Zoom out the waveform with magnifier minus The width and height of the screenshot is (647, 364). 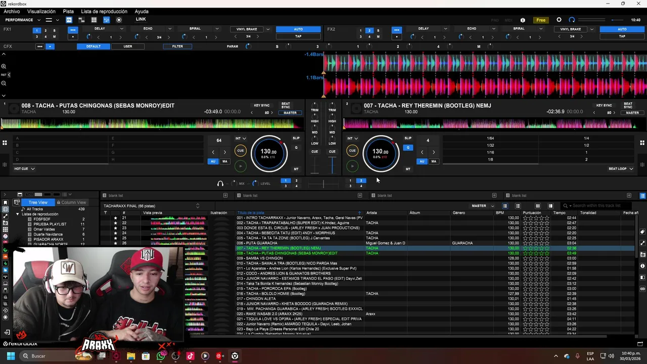click(4, 83)
